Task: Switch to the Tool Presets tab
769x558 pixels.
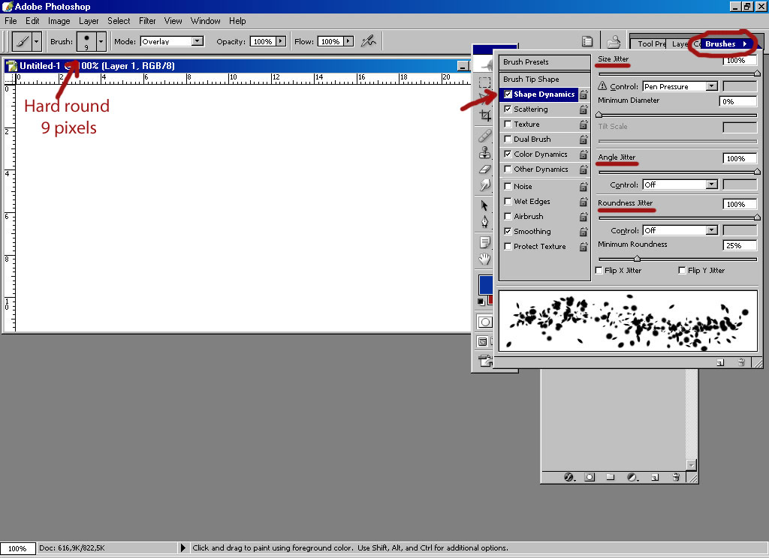Action: click(x=650, y=44)
